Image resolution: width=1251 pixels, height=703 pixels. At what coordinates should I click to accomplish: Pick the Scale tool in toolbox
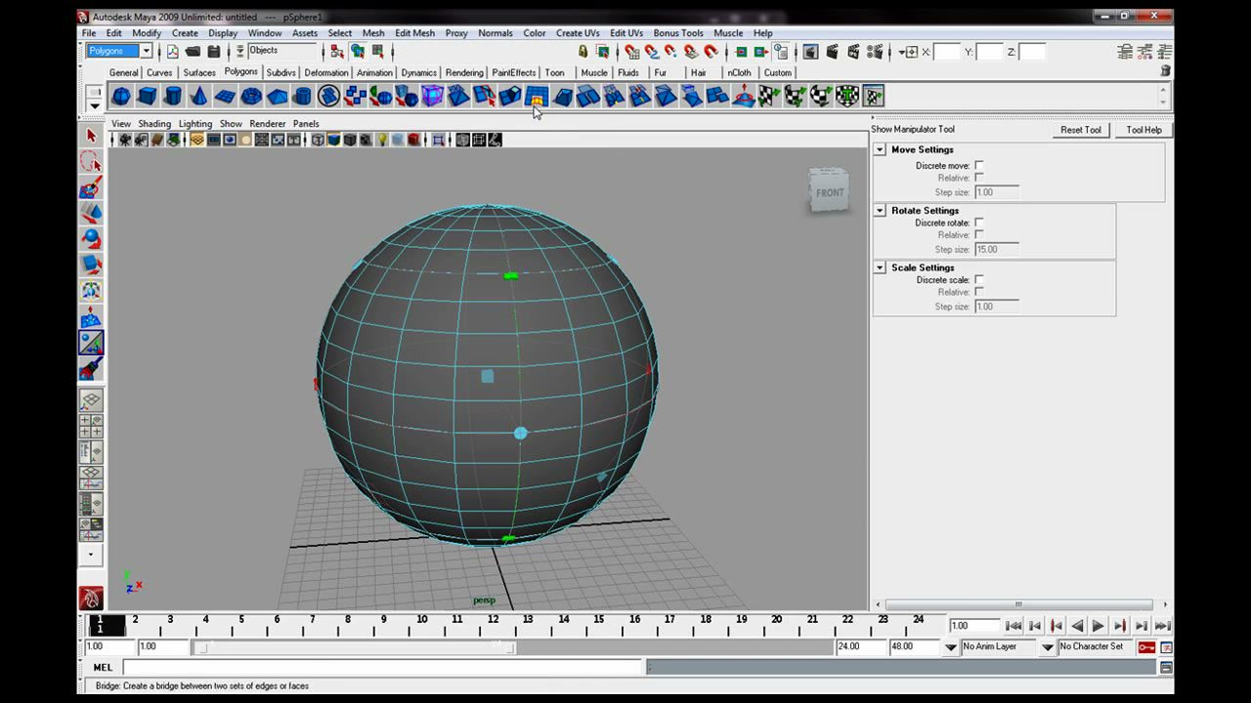91,265
